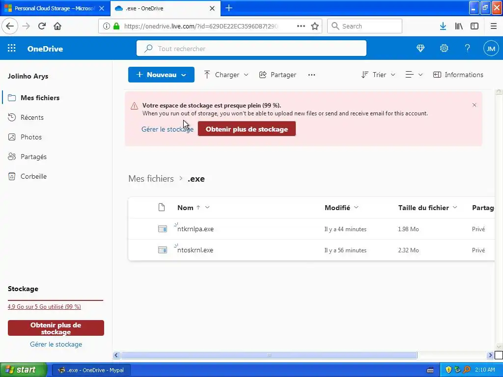Click the ntoskrnl.exe file icon

click(162, 250)
